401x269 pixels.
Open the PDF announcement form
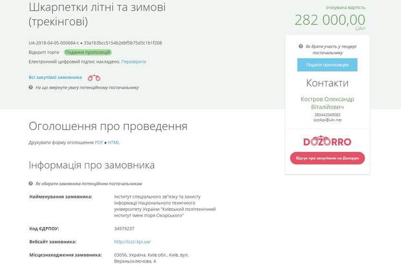pos(99,142)
